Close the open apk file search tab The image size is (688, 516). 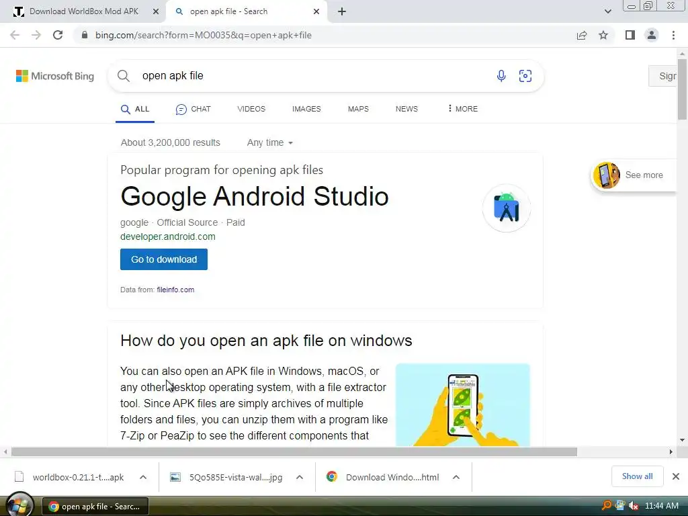(316, 11)
